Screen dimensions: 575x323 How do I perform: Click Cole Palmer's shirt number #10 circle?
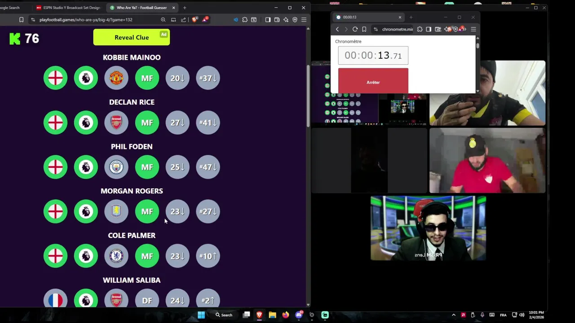[x=208, y=256]
